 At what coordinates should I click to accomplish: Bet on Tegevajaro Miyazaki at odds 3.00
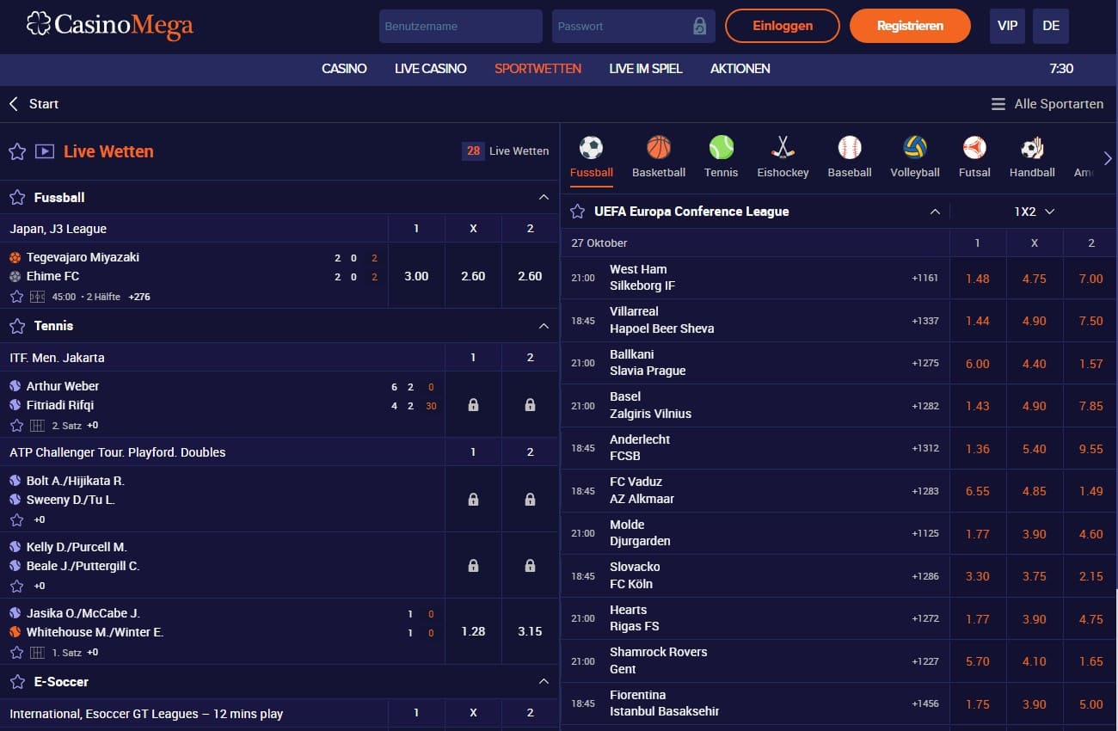[x=416, y=276]
